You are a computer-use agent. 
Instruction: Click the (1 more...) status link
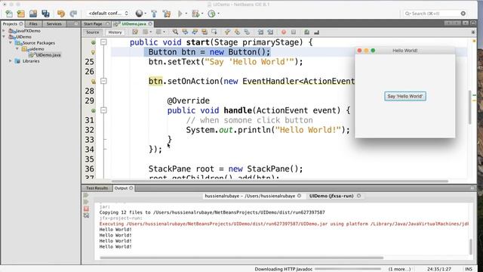pyautogui.click(x=399, y=269)
